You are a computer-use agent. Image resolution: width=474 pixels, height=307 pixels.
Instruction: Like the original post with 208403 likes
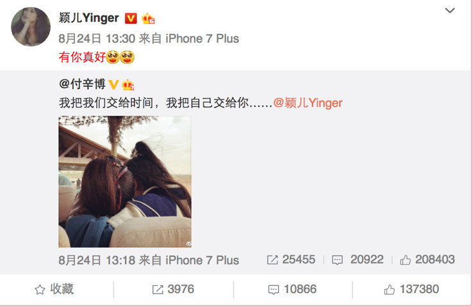click(x=427, y=260)
